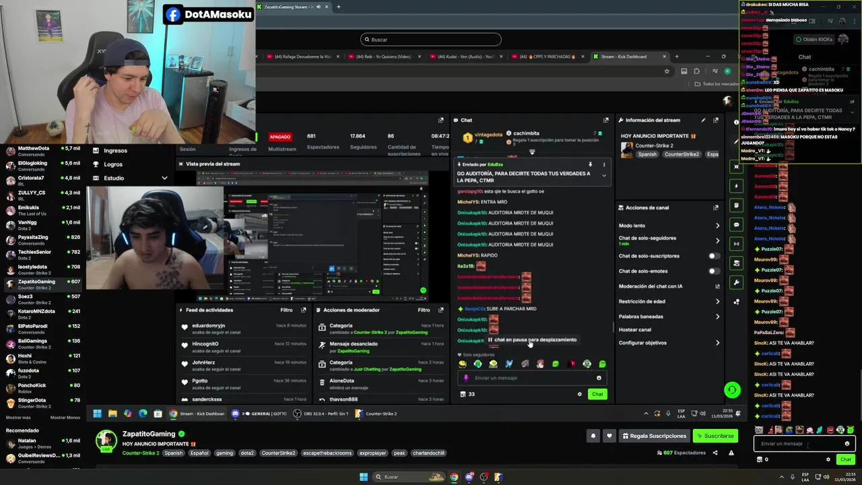Open the pinned message three-dot menu
The height and width of the screenshot is (485, 862).
pyautogui.click(x=603, y=164)
